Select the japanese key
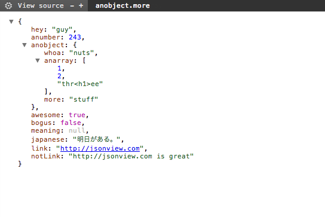The width and height of the screenshot is (325, 217). (x=48, y=139)
